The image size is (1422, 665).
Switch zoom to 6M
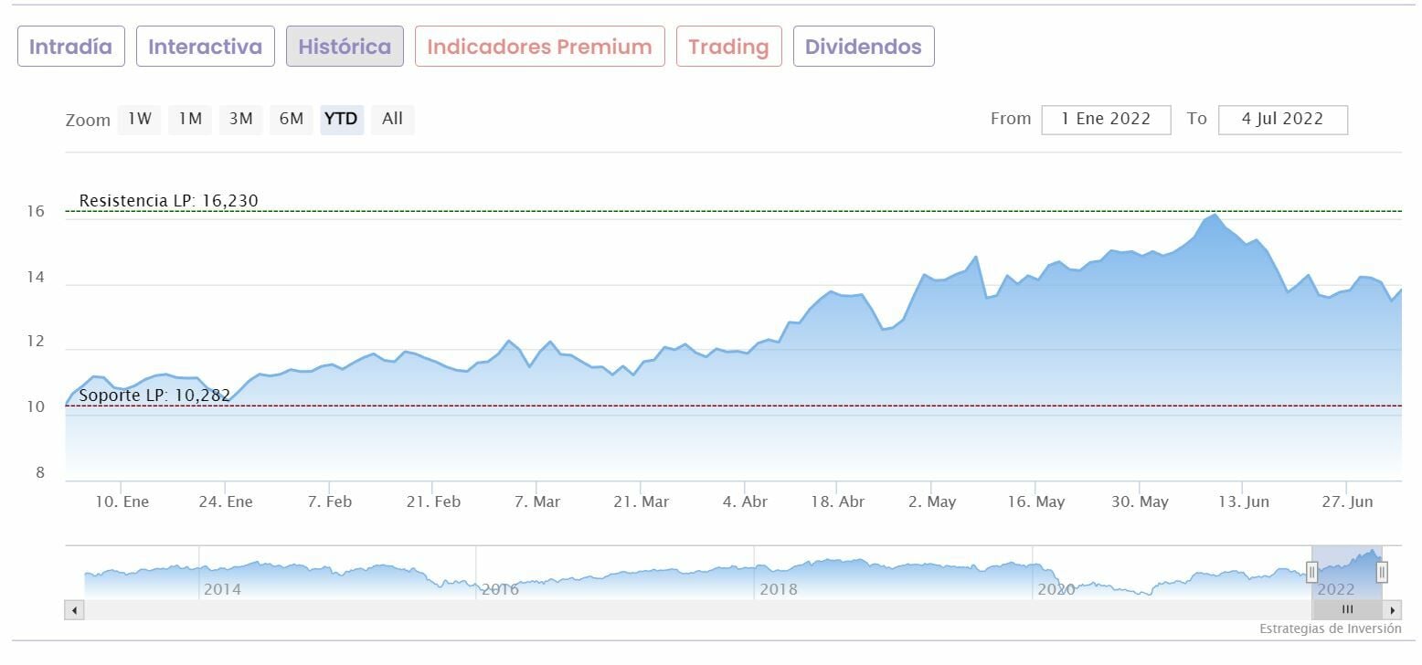point(291,120)
